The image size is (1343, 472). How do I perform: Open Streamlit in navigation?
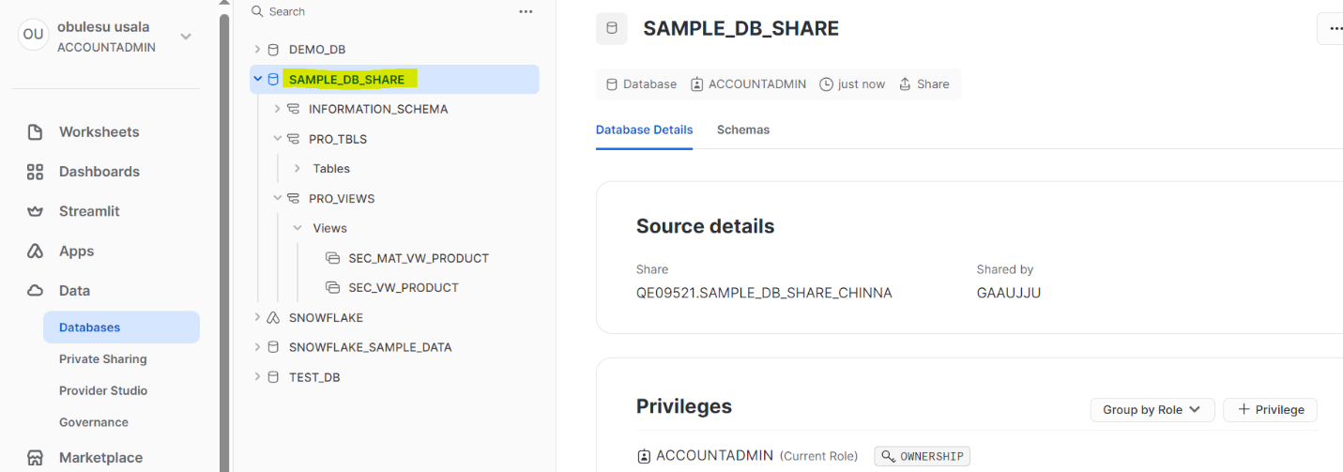click(89, 211)
